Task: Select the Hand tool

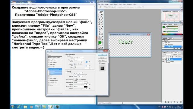Action: click(x=99, y=39)
